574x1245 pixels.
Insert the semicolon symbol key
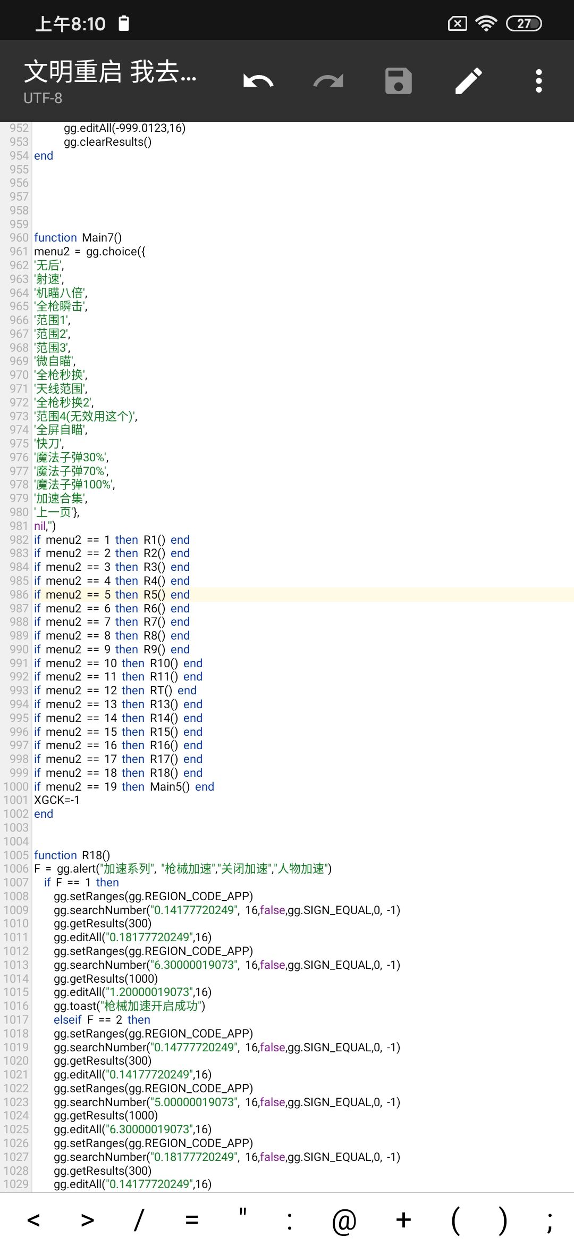[x=550, y=1223]
